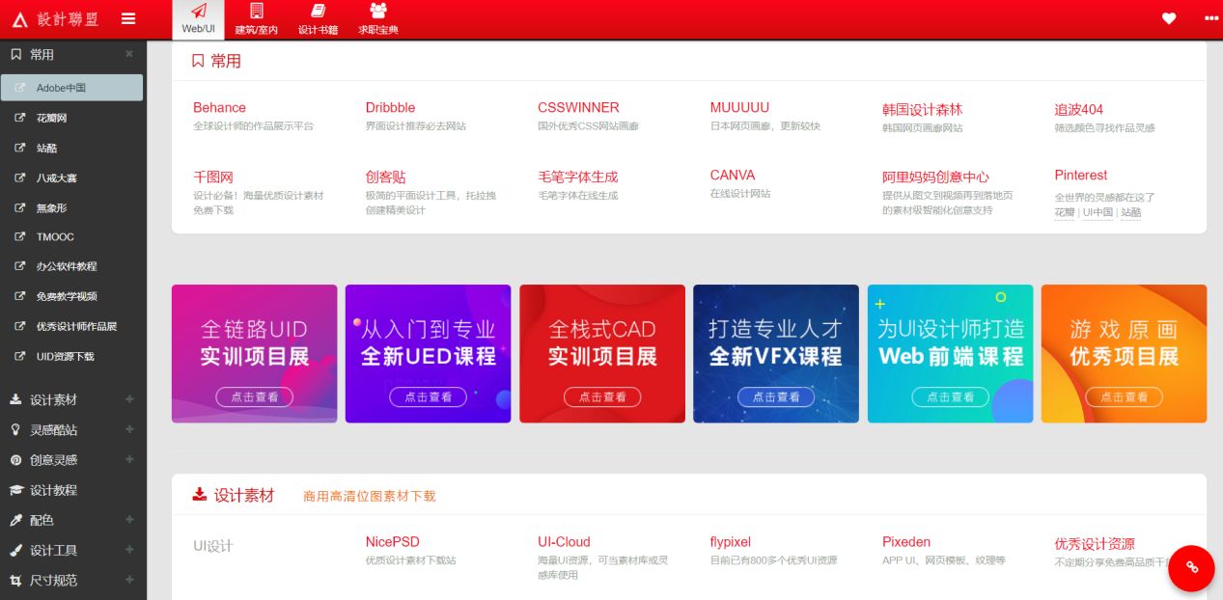Click the building icon for 建筑/室内

(x=256, y=11)
